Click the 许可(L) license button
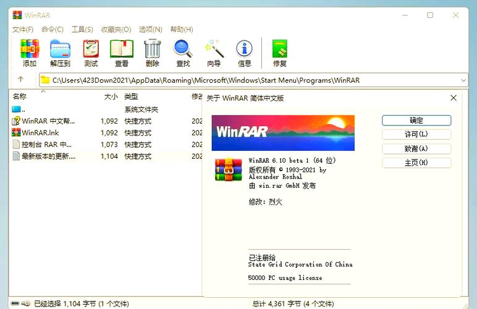The height and width of the screenshot is (309, 477). click(x=416, y=134)
